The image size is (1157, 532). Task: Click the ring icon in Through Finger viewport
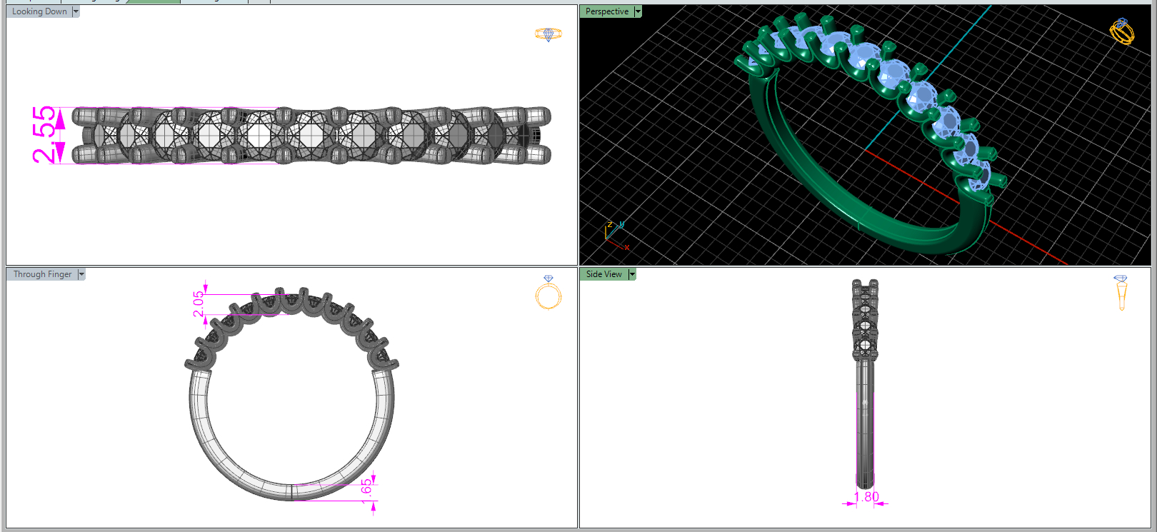(x=549, y=293)
